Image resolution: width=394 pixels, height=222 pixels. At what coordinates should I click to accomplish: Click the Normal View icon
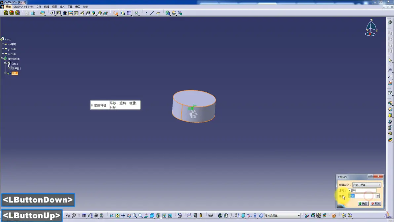coord(146,215)
